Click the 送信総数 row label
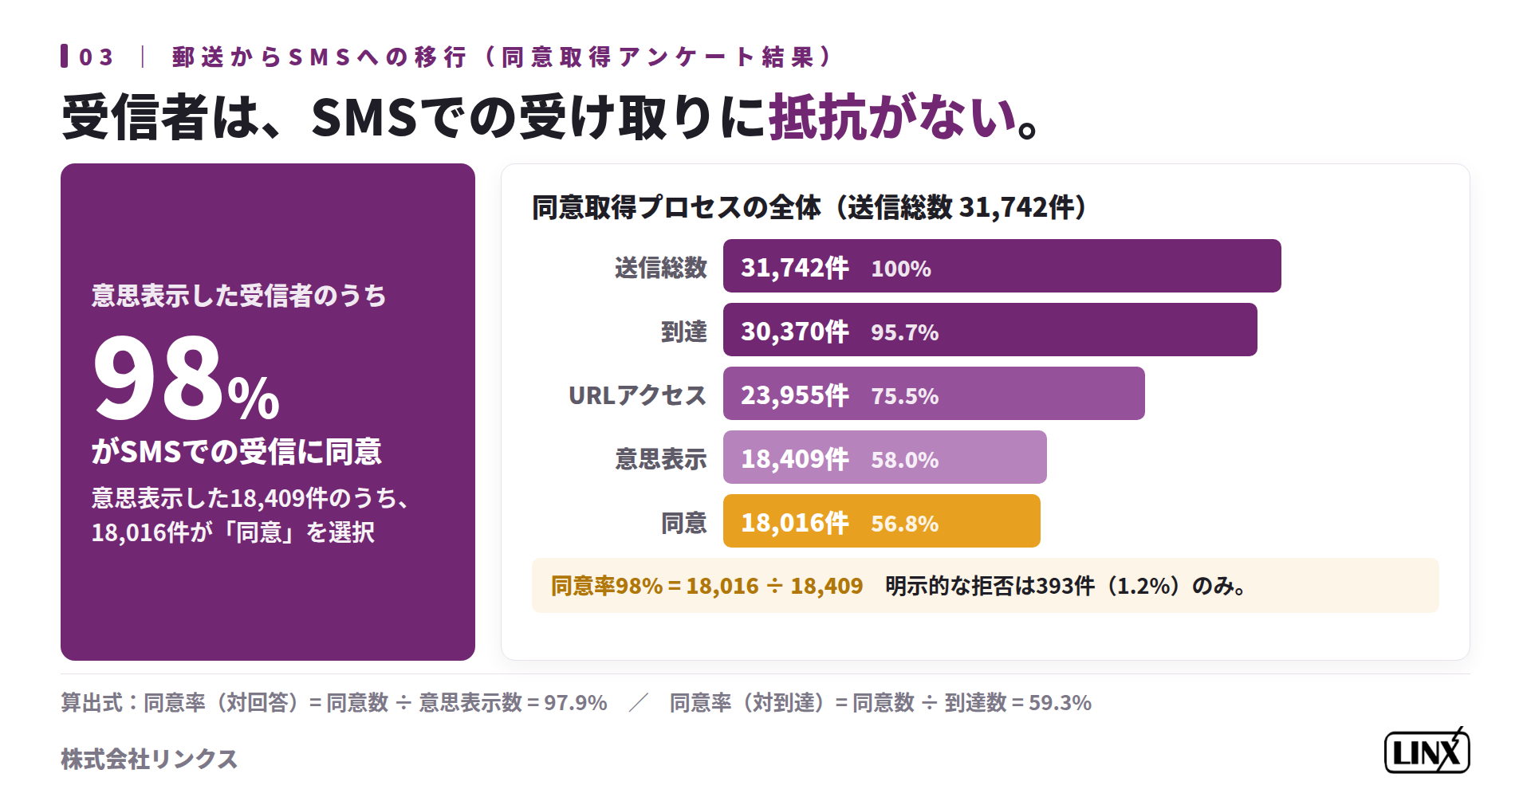 [661, 267]
